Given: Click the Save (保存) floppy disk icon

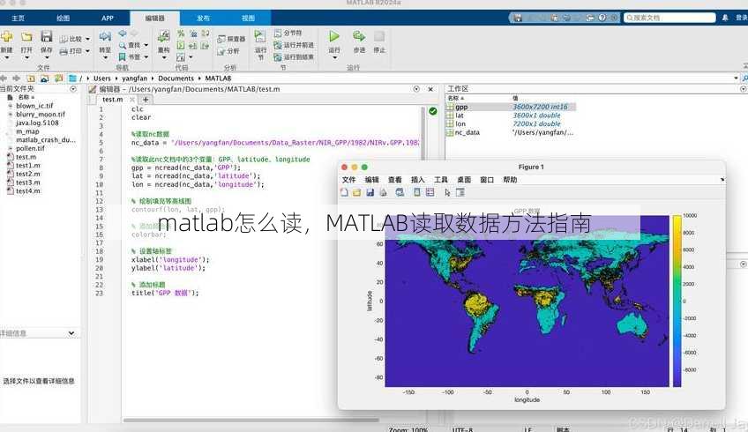Looking at the screenshot, I should click(x=46, y=37).
